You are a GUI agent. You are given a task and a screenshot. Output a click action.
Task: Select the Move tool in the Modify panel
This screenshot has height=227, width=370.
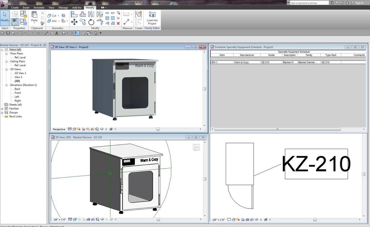coord(74,21)
